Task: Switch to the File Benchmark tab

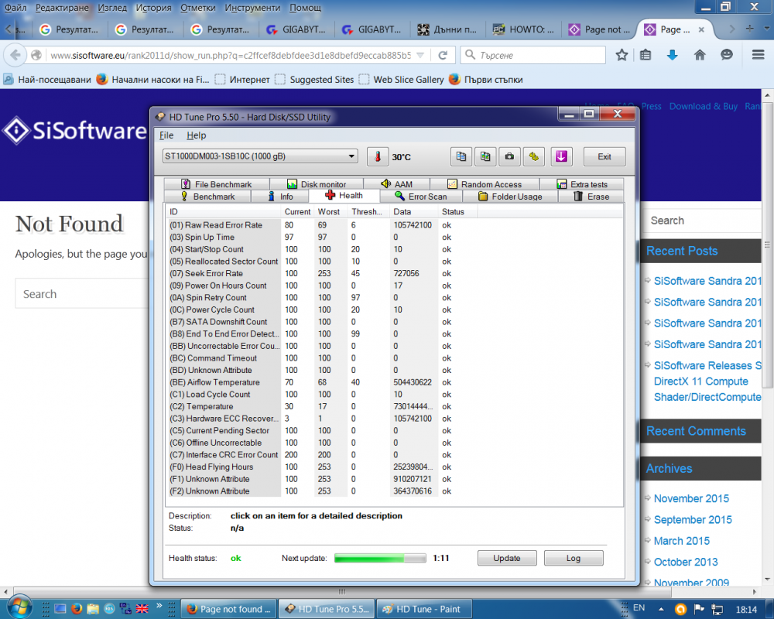Action: (x=217, y=184)
